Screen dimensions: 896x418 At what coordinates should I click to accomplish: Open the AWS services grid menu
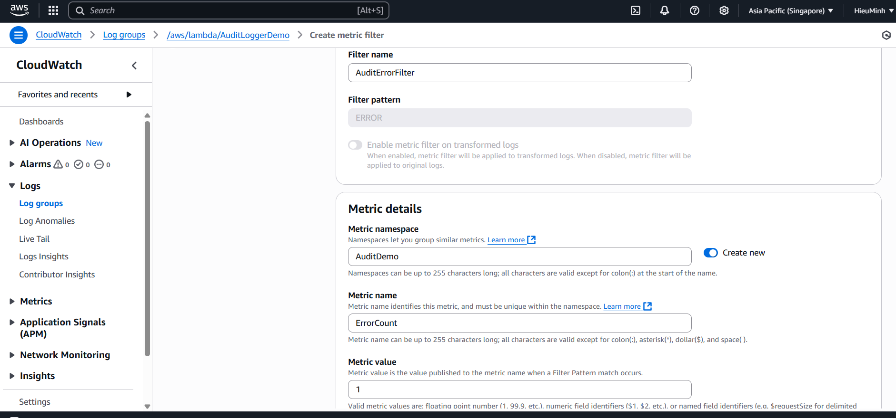coord(53,10)
